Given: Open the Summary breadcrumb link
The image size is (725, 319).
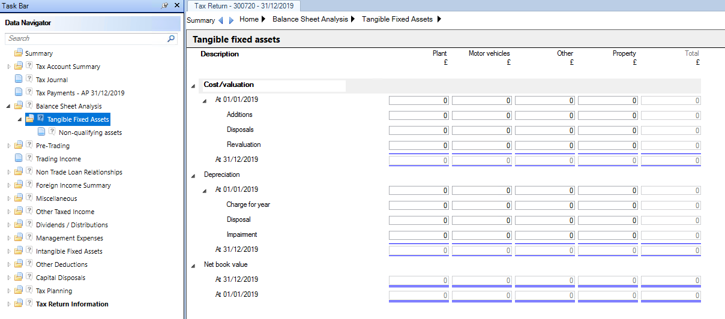Looking at the screenshot, I should [200, 20].
